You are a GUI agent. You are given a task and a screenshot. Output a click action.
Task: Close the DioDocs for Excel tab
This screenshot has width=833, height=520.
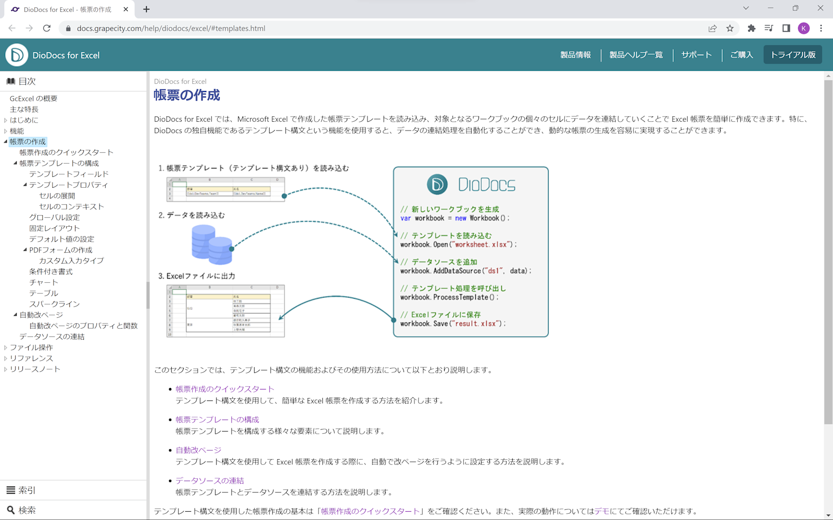tap(126, 9)
